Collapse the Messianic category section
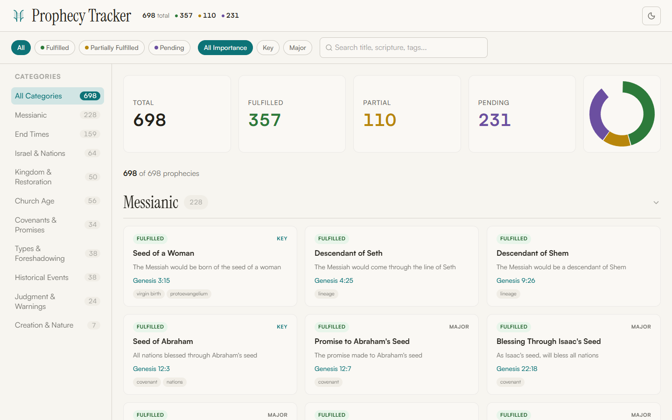This screenshot has height=420, width=672. pos(656,203)
